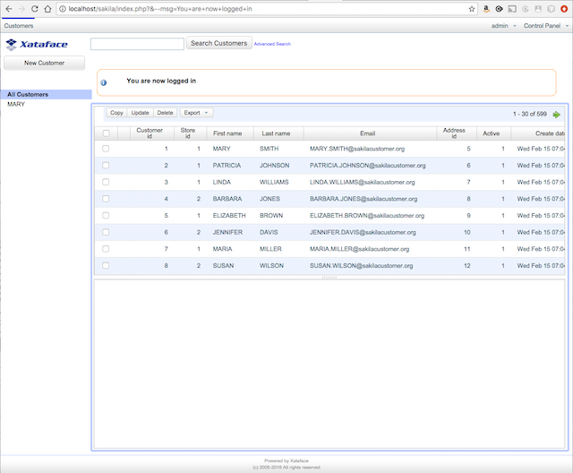The image size is (573, 473).
Task: Click the green next page arrow
Action: (557, 114)
